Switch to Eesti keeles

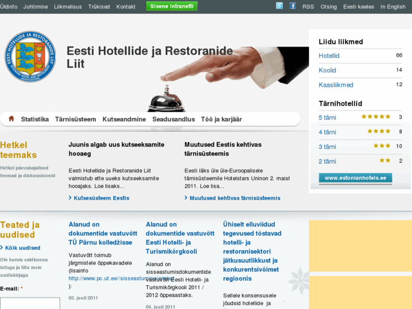(358, 7)
